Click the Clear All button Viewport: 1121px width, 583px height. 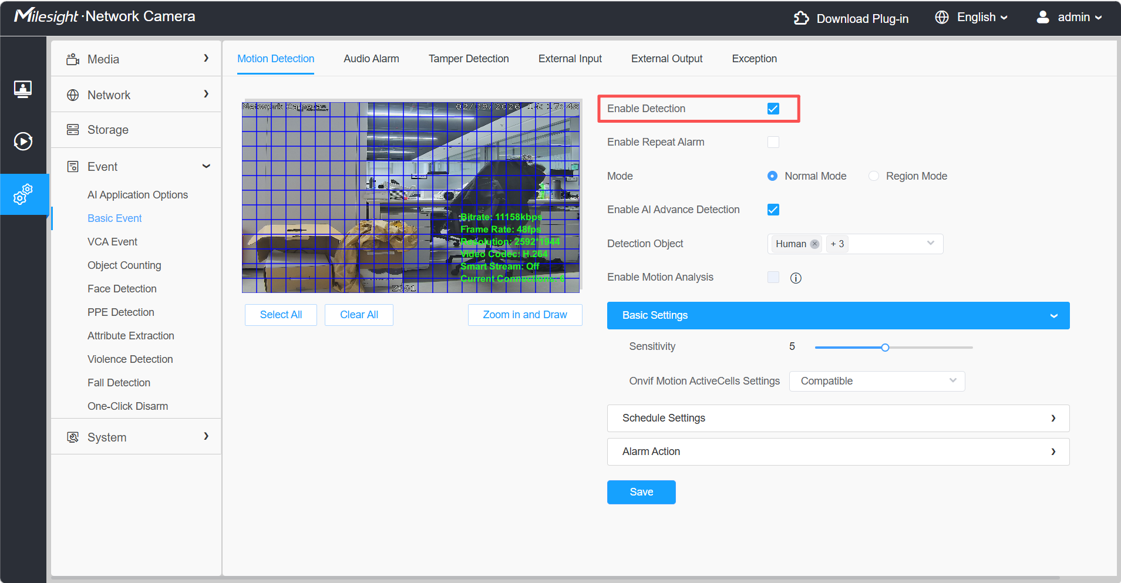[x=359, y=315]
